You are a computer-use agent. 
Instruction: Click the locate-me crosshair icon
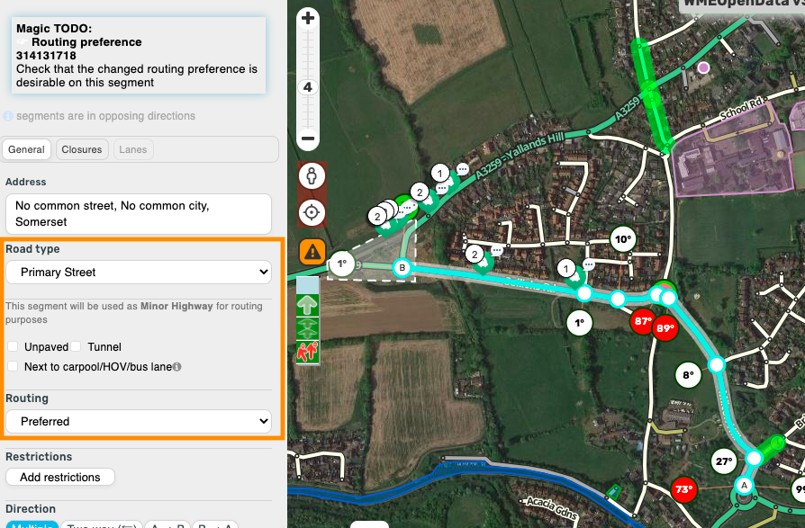click(312, 213)
